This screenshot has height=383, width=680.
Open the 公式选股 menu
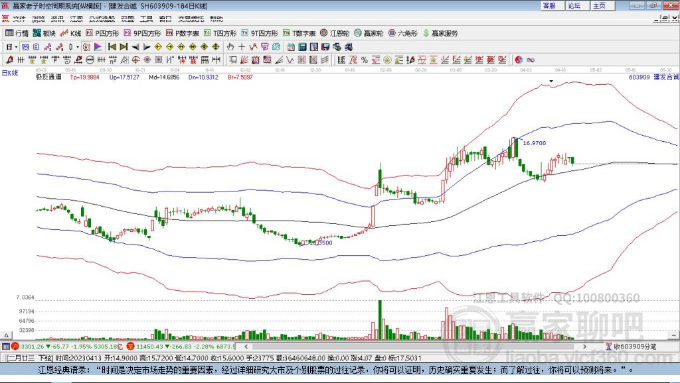102,19
